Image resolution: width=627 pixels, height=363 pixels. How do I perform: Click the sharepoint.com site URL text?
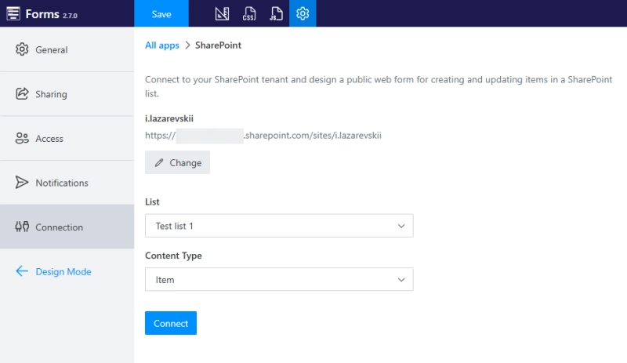click(x=263, y=136)
